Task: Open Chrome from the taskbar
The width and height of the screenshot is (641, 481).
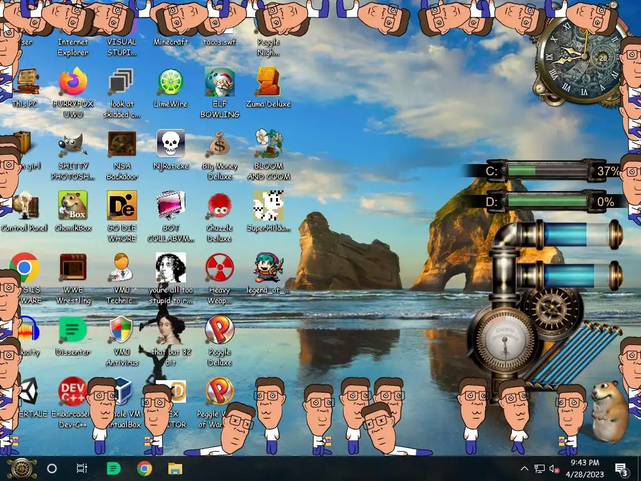Action: pyautogui.click(x=145, y=468)
